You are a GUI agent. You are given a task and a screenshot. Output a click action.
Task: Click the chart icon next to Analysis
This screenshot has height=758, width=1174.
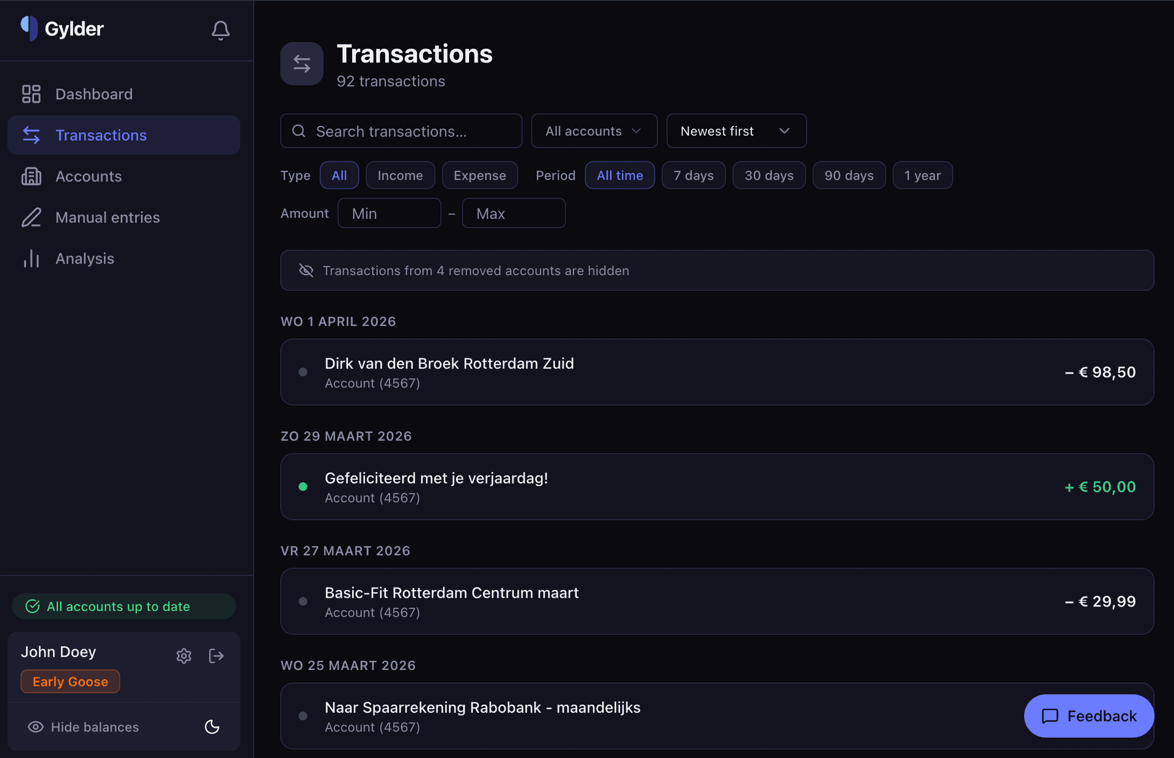coord(31,258)
